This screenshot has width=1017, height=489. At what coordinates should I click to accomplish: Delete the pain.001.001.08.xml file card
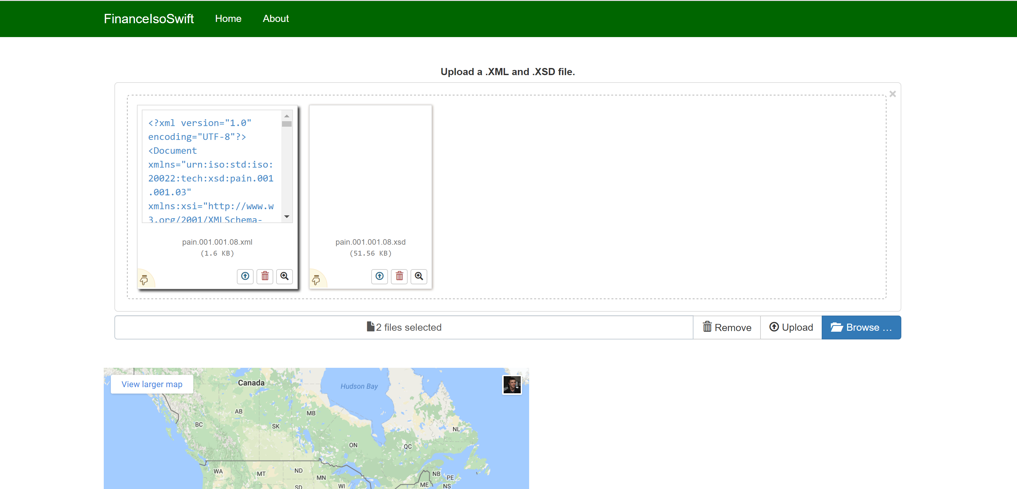tap(265, 276)
